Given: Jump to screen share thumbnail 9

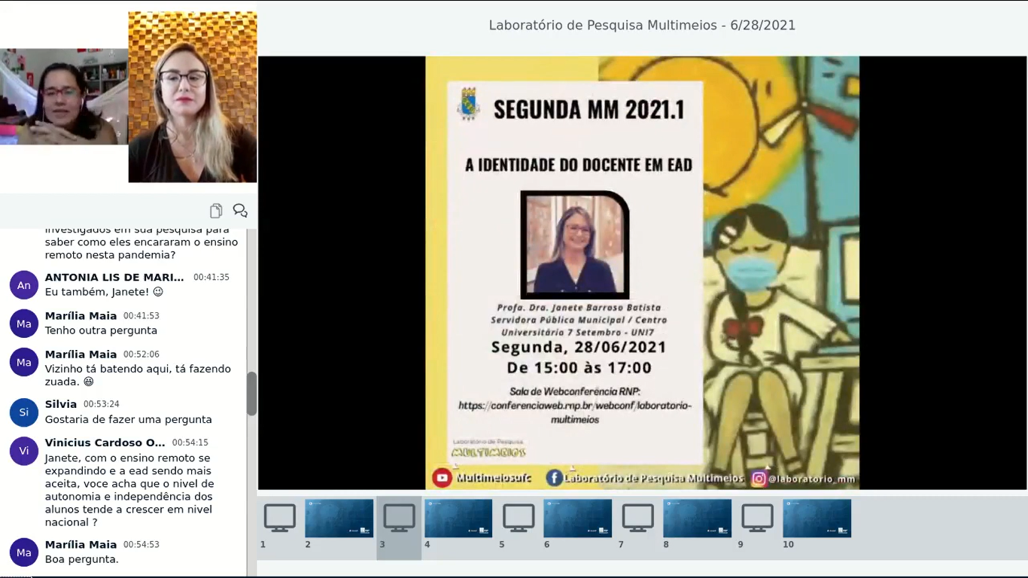Looking at the screenshot, I should pyautogui.click(x=757, y=519).
